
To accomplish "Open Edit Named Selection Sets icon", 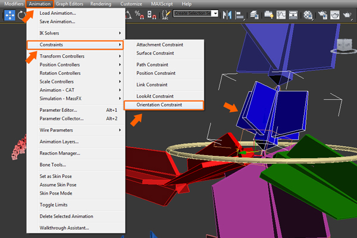I will 166,15.
